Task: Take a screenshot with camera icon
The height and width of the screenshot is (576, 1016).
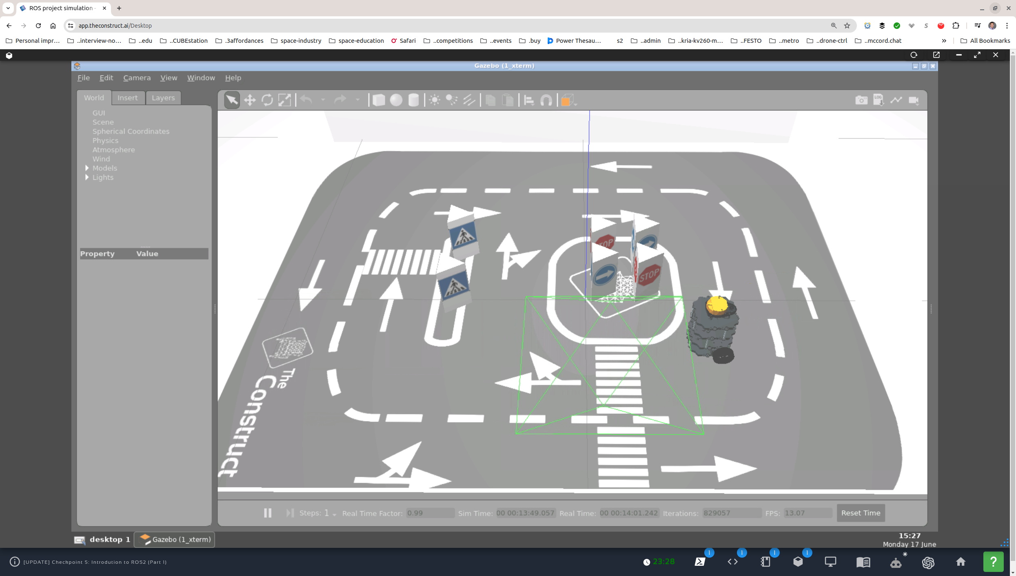Action: tap(861, 100)
